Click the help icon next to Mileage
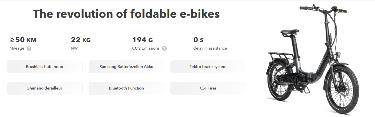375x117 pixels. coord(29,48)
